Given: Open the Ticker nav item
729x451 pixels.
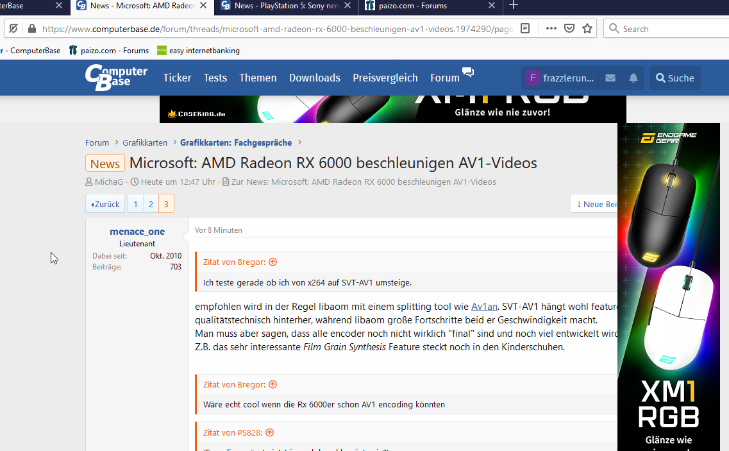Looking at the screenshot, I should pos(177,78).
